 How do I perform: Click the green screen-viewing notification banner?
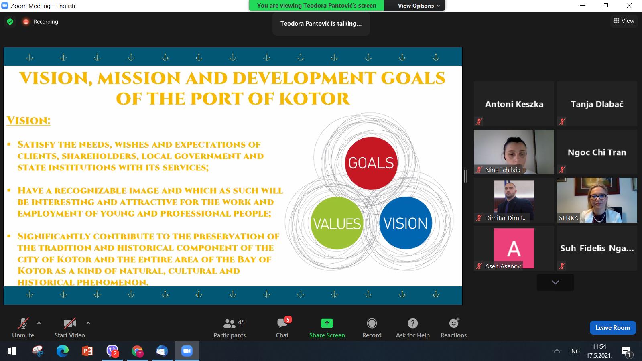pyautogui.click(x=317, y=6)
